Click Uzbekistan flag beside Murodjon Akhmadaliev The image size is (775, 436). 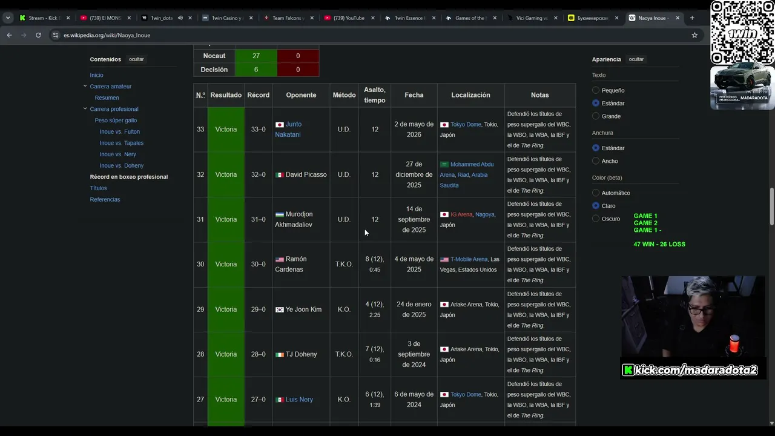pyautogui.click(x=279, y=214)
